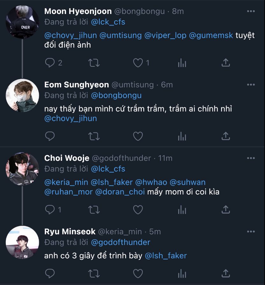Like Ryu Minseok's tweet
Screen dimensions: 265x285
[138, 273]
